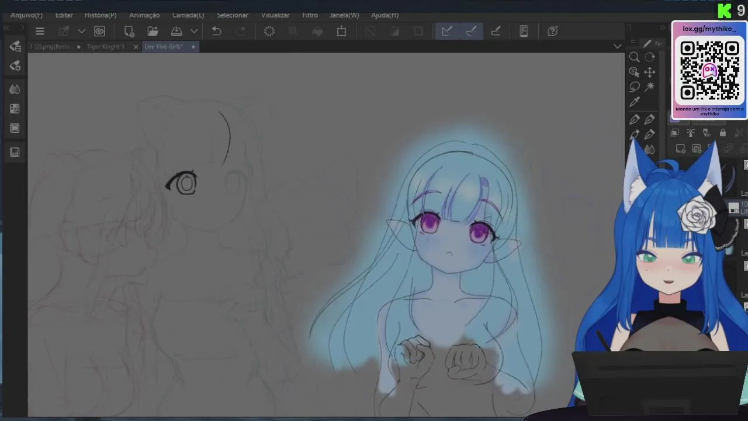The image size is (748, 421).
Task: Redo the last undone action
Action: coord(240,32)
